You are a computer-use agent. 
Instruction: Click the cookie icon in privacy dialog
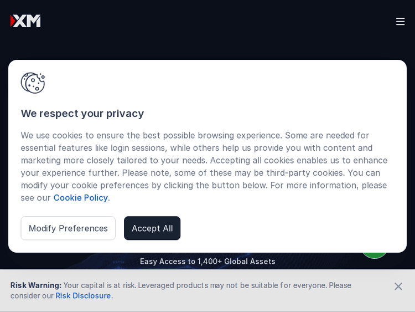33,83
